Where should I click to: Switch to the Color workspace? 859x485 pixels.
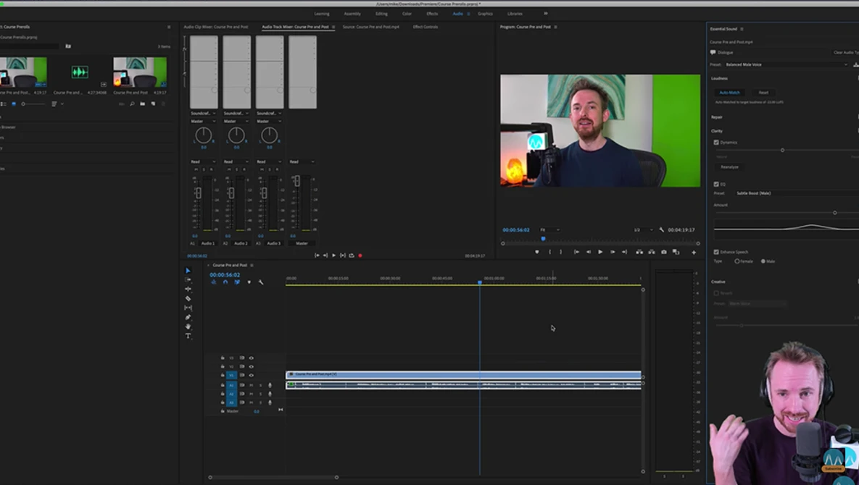407,14
